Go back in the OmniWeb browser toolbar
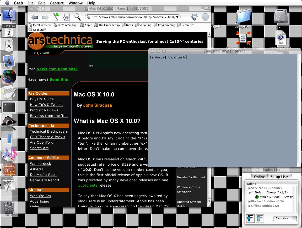The image size is (302, 228). click(35, 17)
